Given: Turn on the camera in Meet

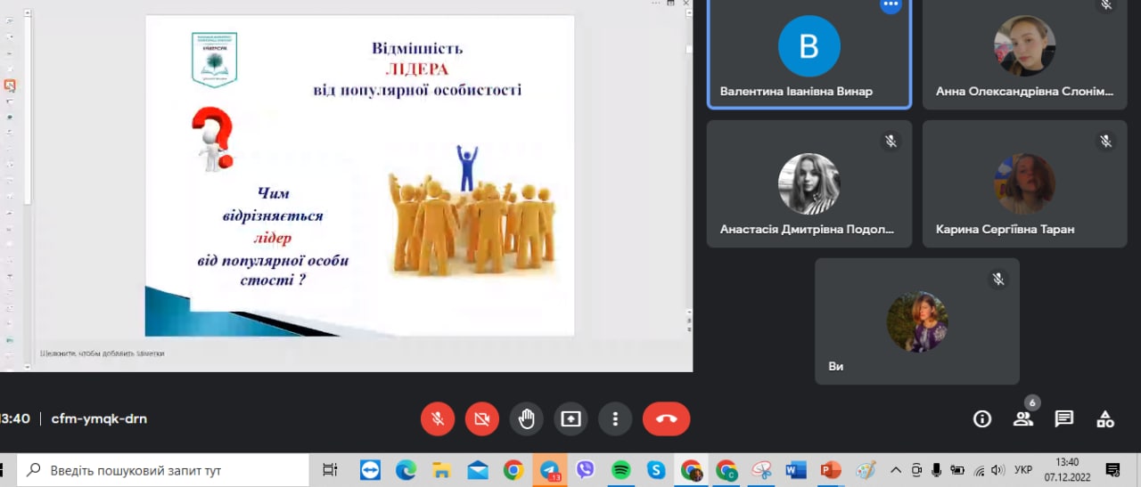Looking at the screenshot, I should (x=482, y=418).
